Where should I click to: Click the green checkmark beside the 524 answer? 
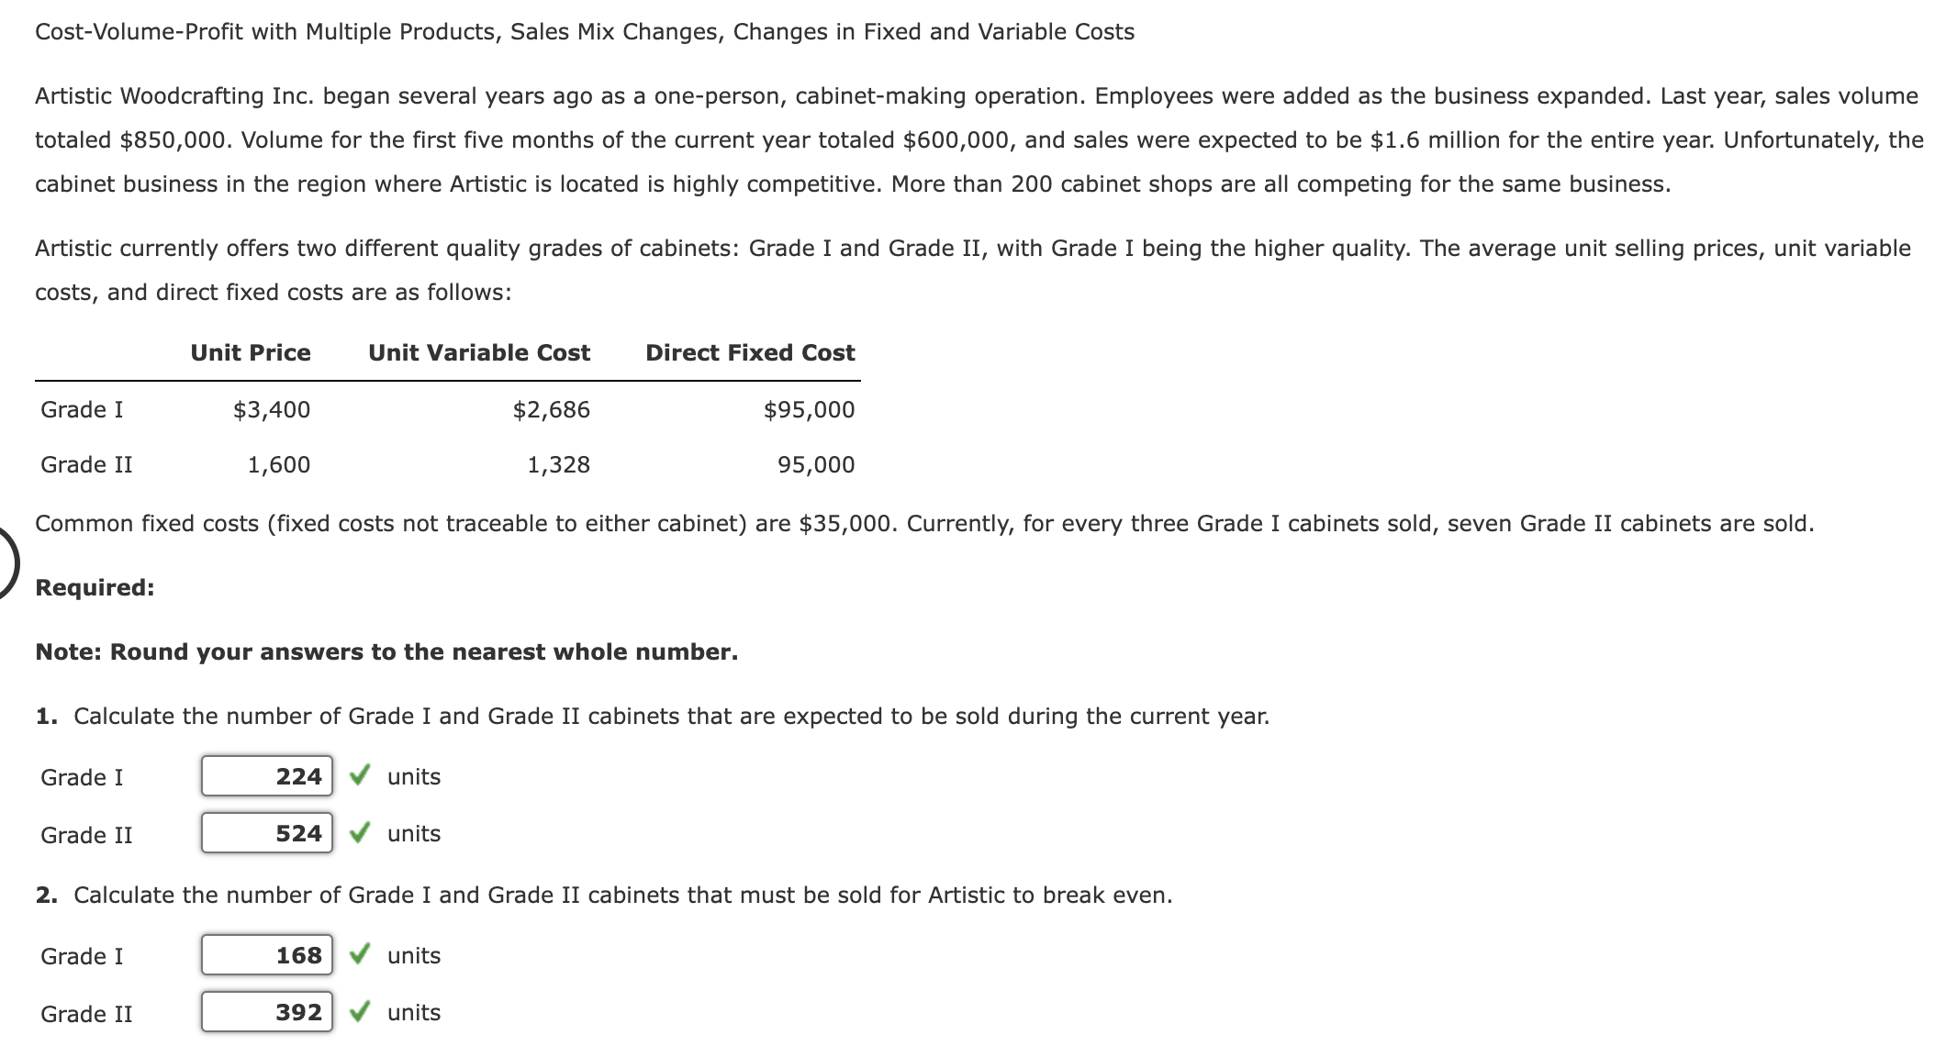coord(361,833)
